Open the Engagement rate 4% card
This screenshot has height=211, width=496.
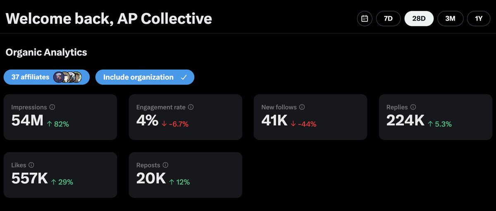coord(186,117)
